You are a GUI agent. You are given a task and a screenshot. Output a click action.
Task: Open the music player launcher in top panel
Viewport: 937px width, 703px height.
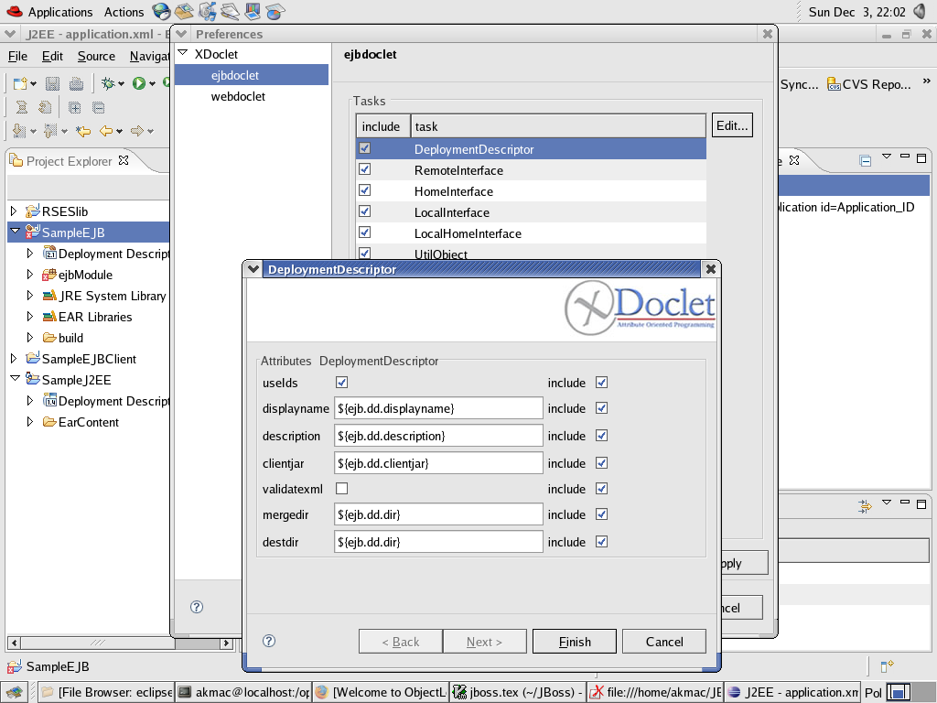(208, 11)
